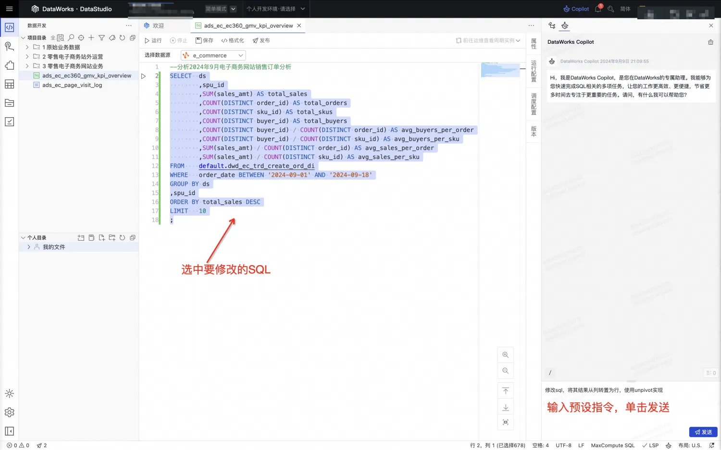Click the plus icon to add new item
Image resolution: width=721 pixels, height=450 pixels.
coord(91,37)
